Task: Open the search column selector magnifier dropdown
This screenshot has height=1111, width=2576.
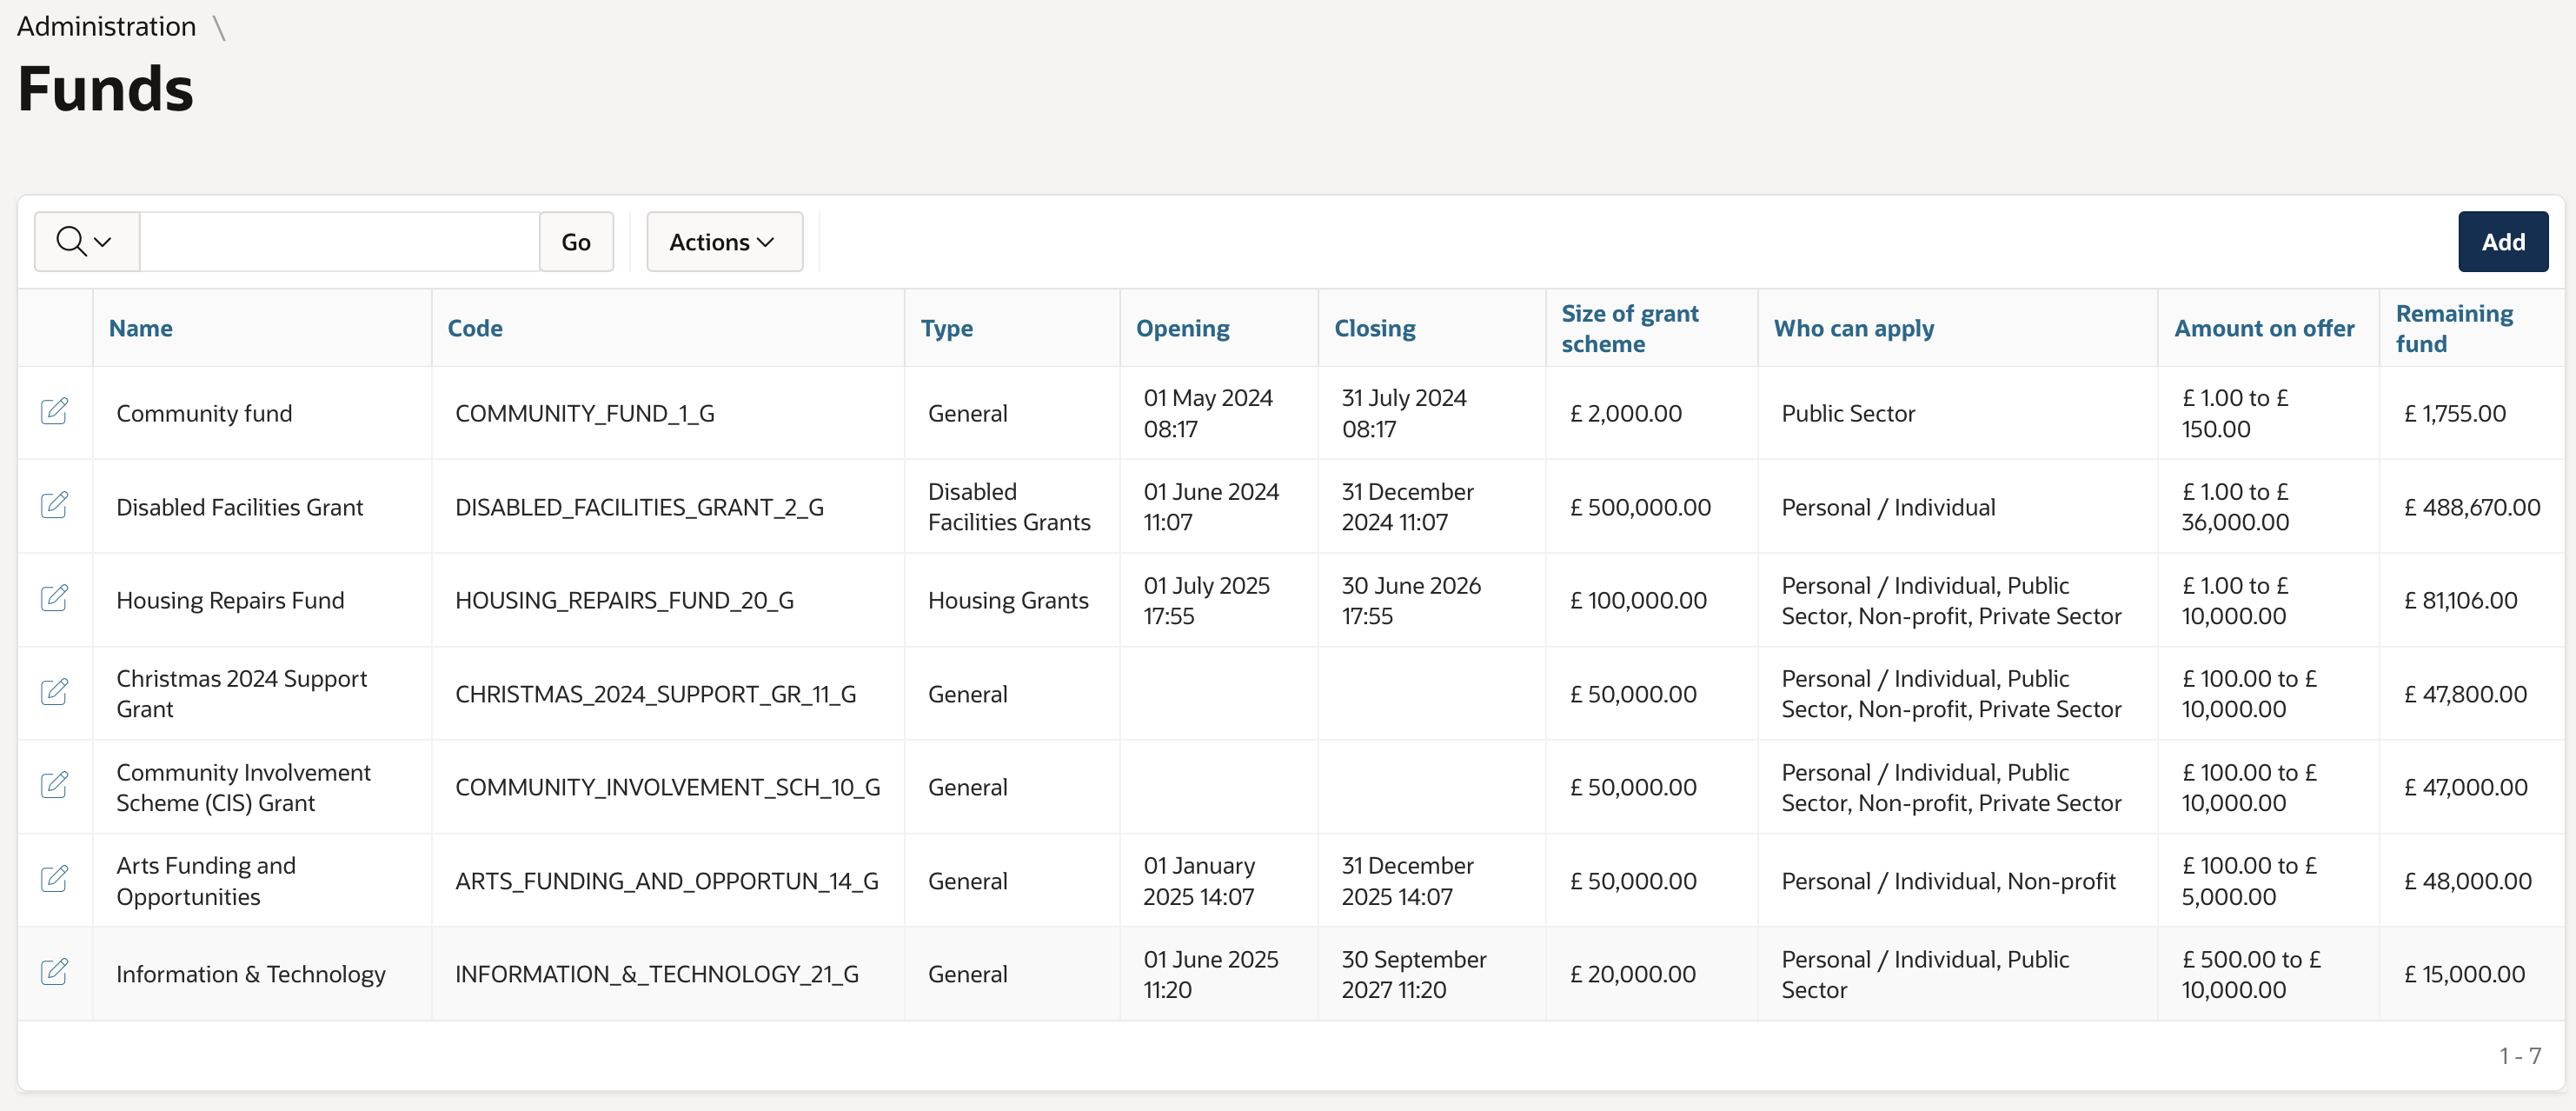Action: pos(85,241)
